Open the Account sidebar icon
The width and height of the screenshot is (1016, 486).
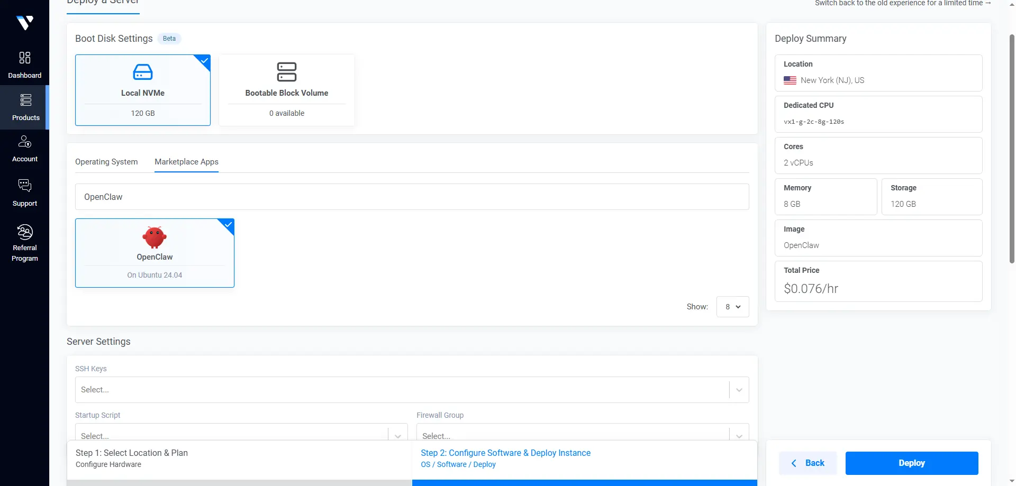[x=25, y=142]
